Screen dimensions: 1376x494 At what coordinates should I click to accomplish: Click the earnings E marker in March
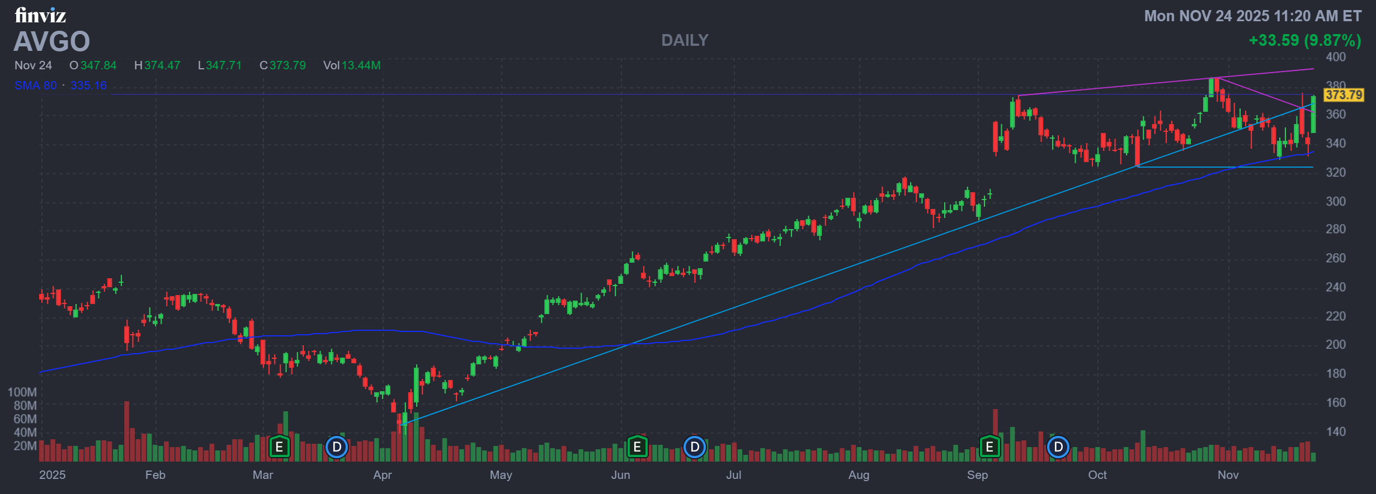tap(279, 447)
